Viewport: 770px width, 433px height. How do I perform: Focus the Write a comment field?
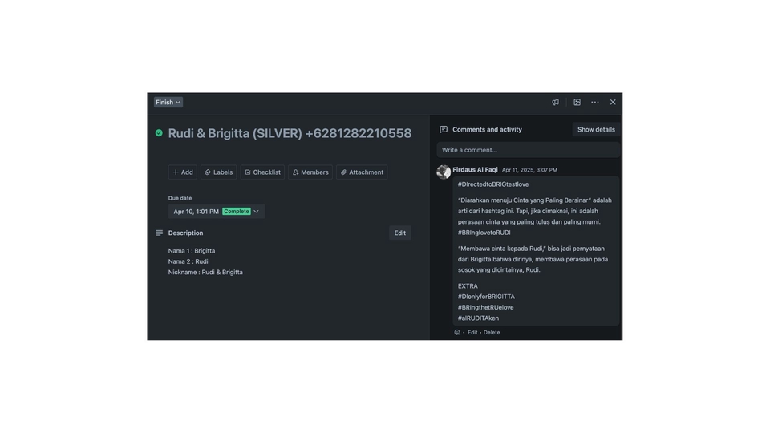click(x=528, y=150)
